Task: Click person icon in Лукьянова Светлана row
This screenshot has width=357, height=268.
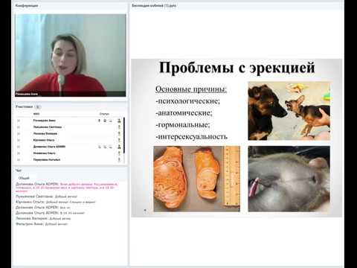Action: click(x=119, y=127)
